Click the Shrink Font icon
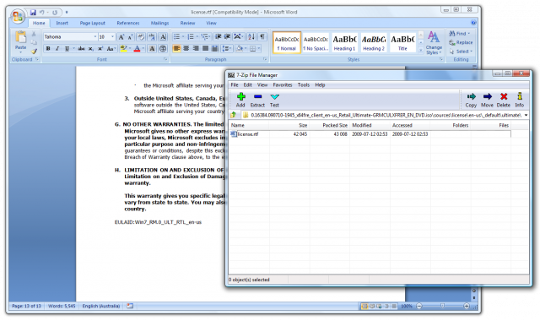The image size is (540, 321). point(130,37)
